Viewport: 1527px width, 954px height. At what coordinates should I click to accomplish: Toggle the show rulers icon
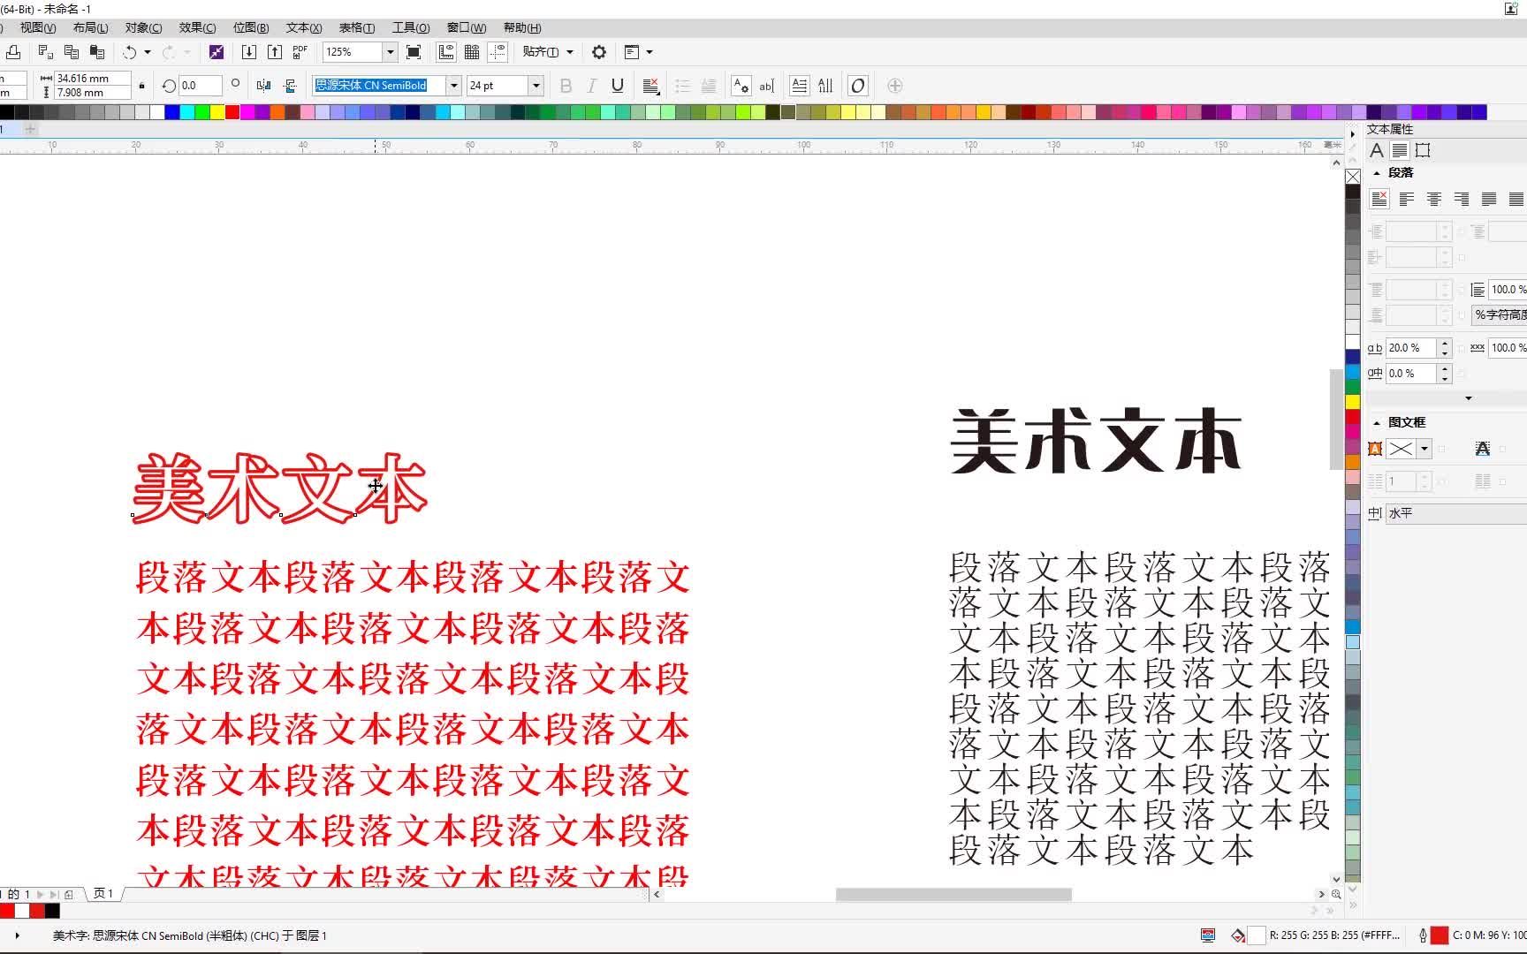446,52
